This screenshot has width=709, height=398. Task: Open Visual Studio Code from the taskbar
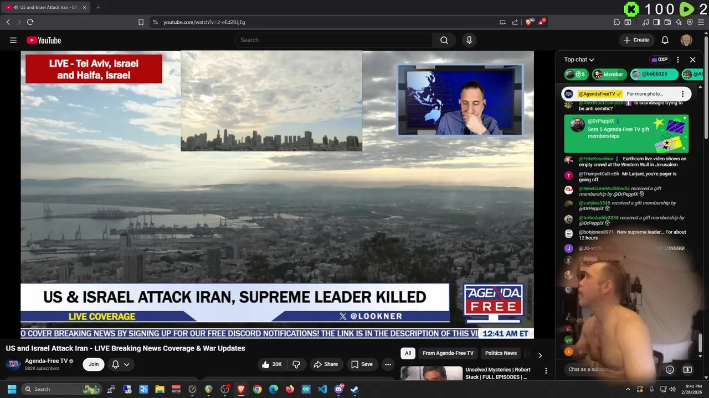click(x=322, y=389)
